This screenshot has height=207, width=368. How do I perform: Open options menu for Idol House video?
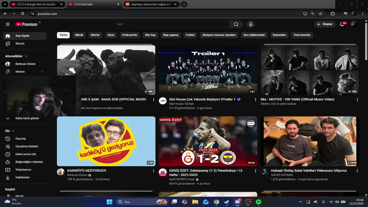(255, 100)
